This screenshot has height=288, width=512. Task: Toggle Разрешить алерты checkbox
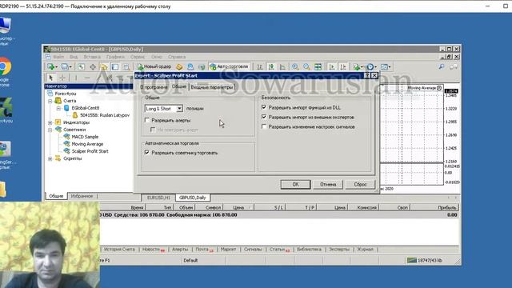[x=147, y=120]
